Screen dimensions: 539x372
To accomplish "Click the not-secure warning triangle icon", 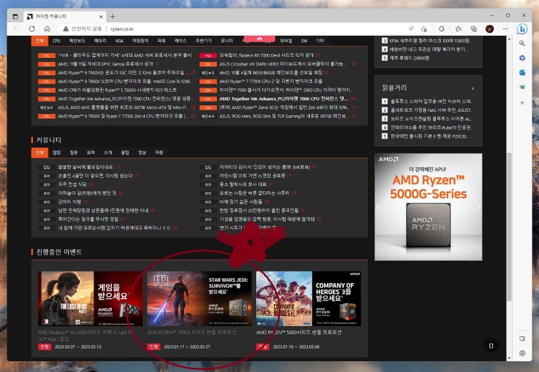I will coord(65,29).
